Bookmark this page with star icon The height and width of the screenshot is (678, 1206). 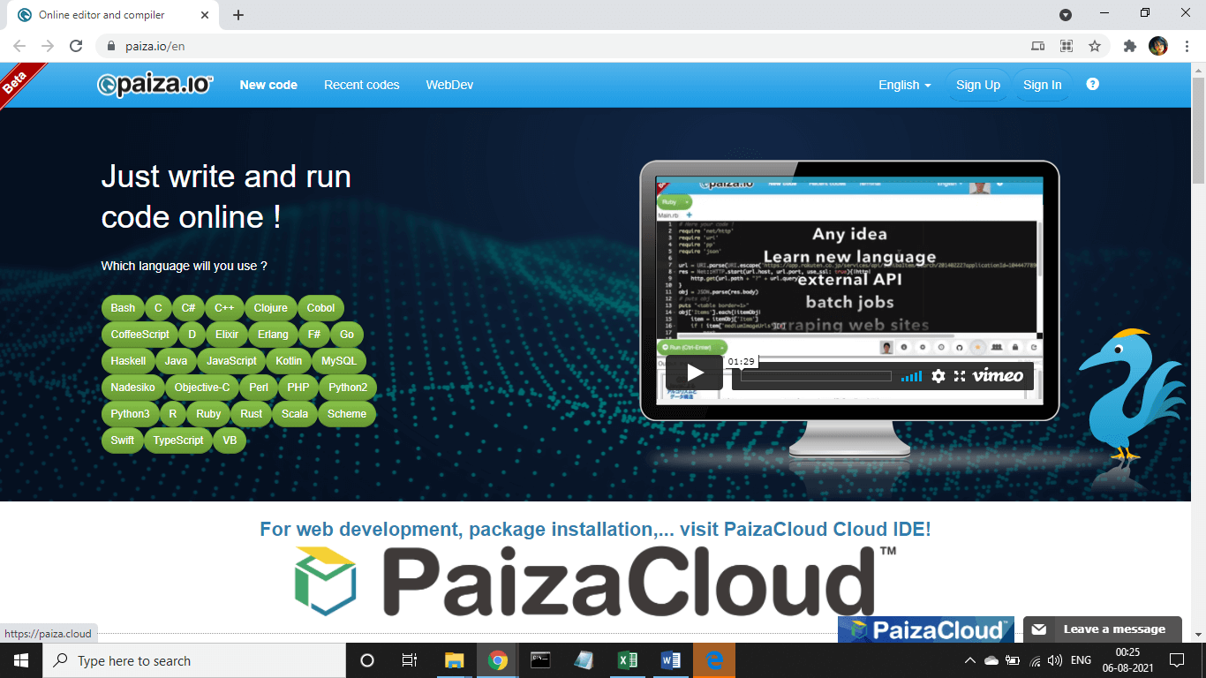click(1095, 46)
